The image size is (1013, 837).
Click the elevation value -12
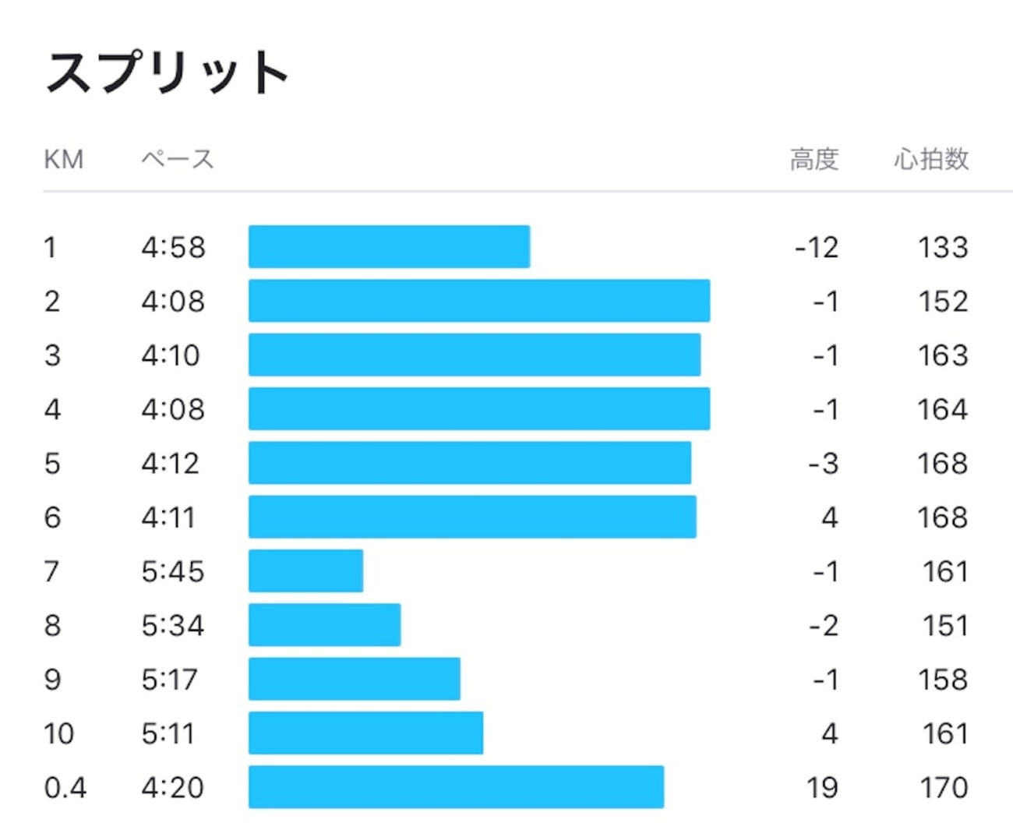tap(817, 248)
